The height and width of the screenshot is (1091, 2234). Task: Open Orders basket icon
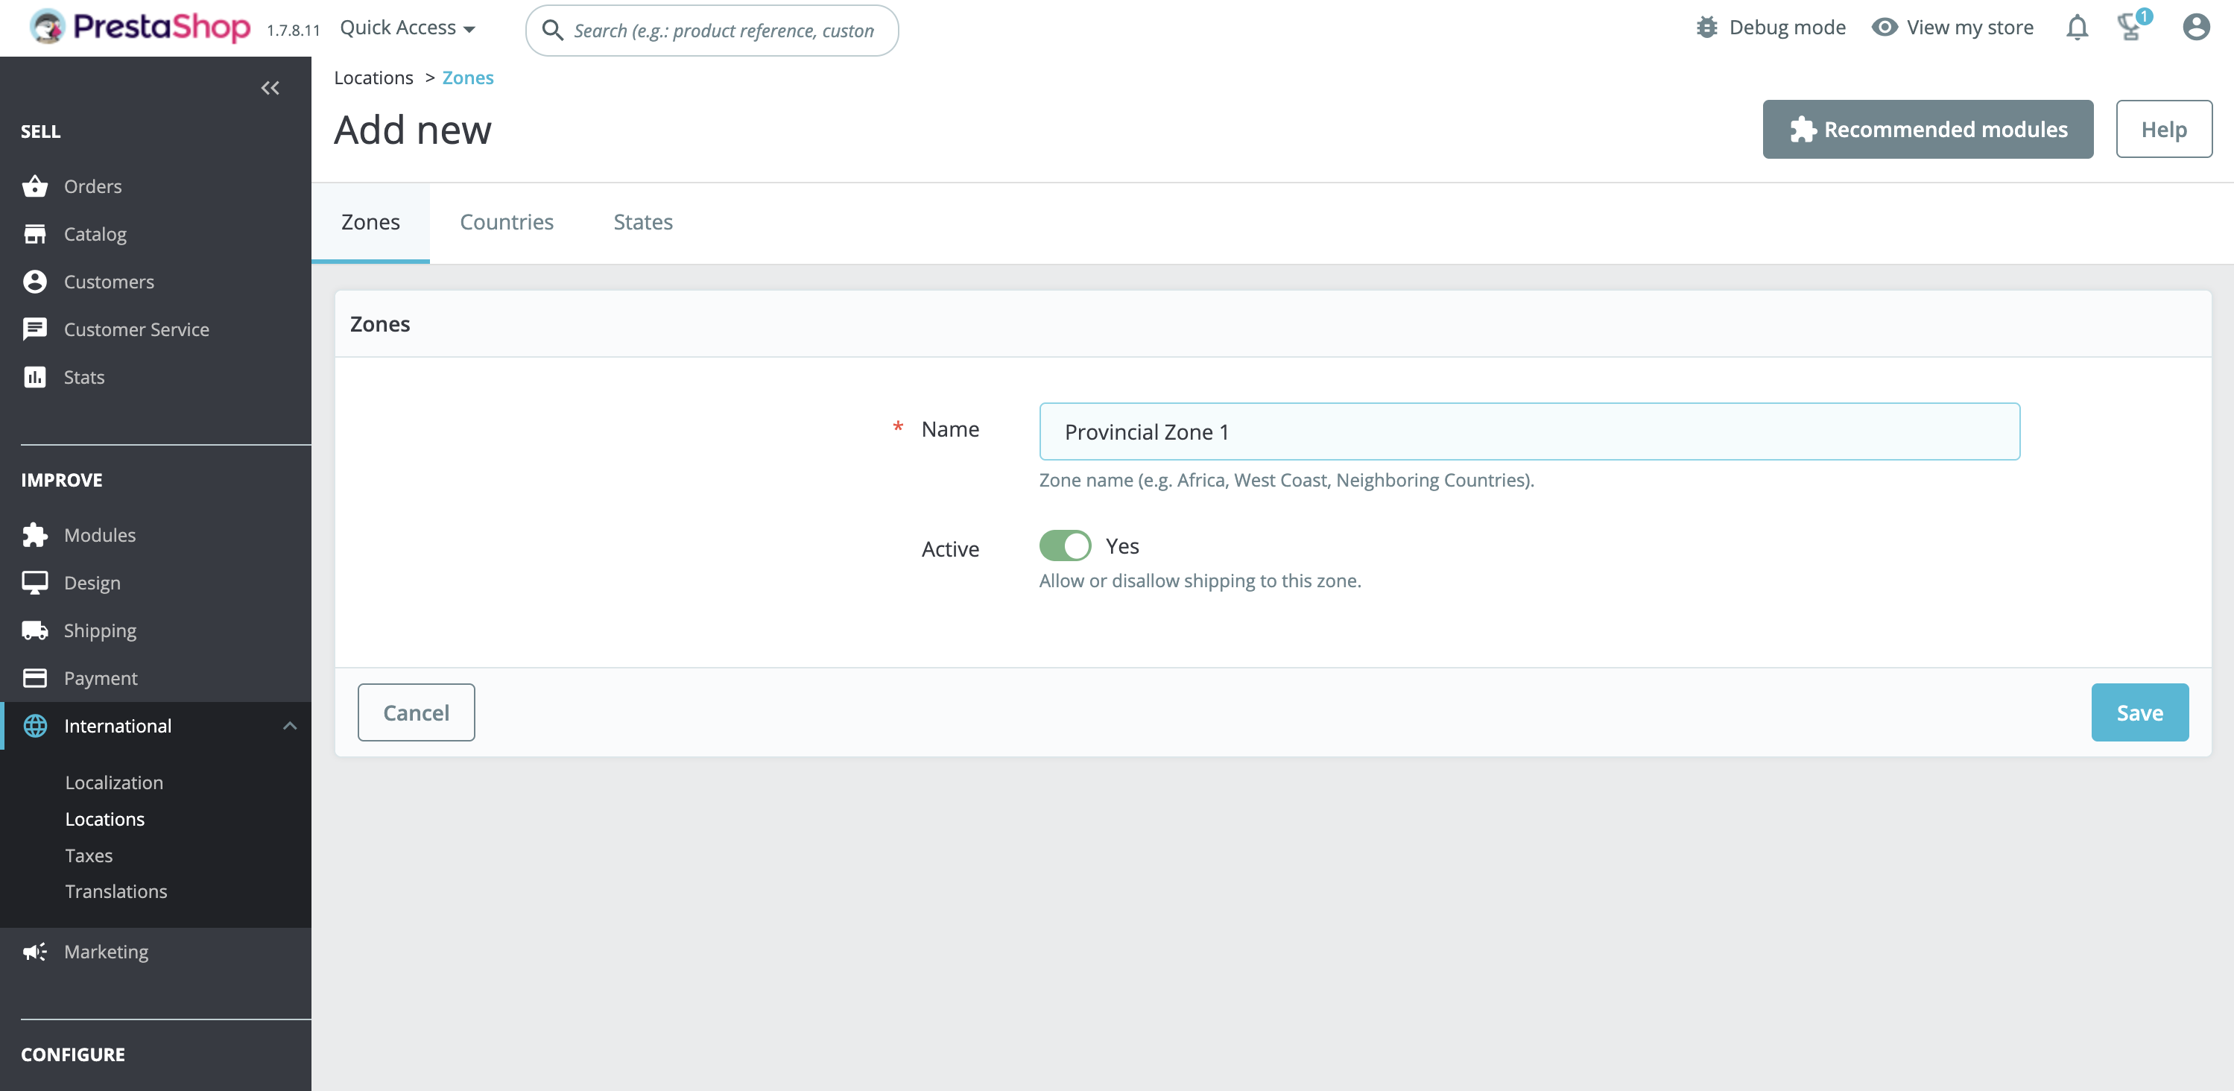35,186
